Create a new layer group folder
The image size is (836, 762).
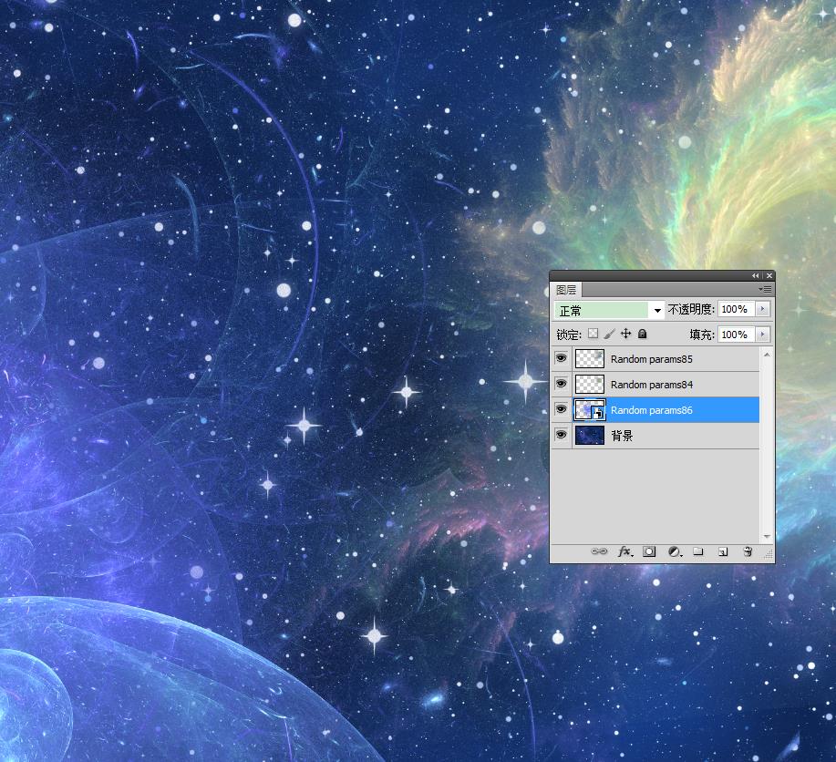(698, 551)
